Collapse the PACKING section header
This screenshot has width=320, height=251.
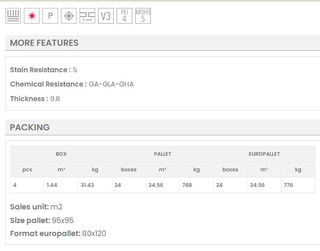pos(30,127)
